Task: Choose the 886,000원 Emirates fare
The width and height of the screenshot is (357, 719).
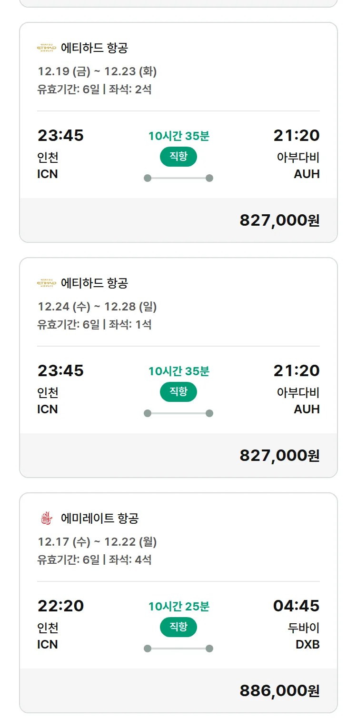Action: (279, 691)
